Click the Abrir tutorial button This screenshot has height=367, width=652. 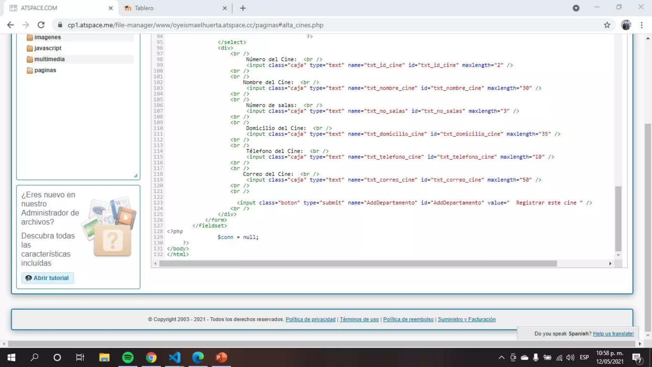click(48, 278)
